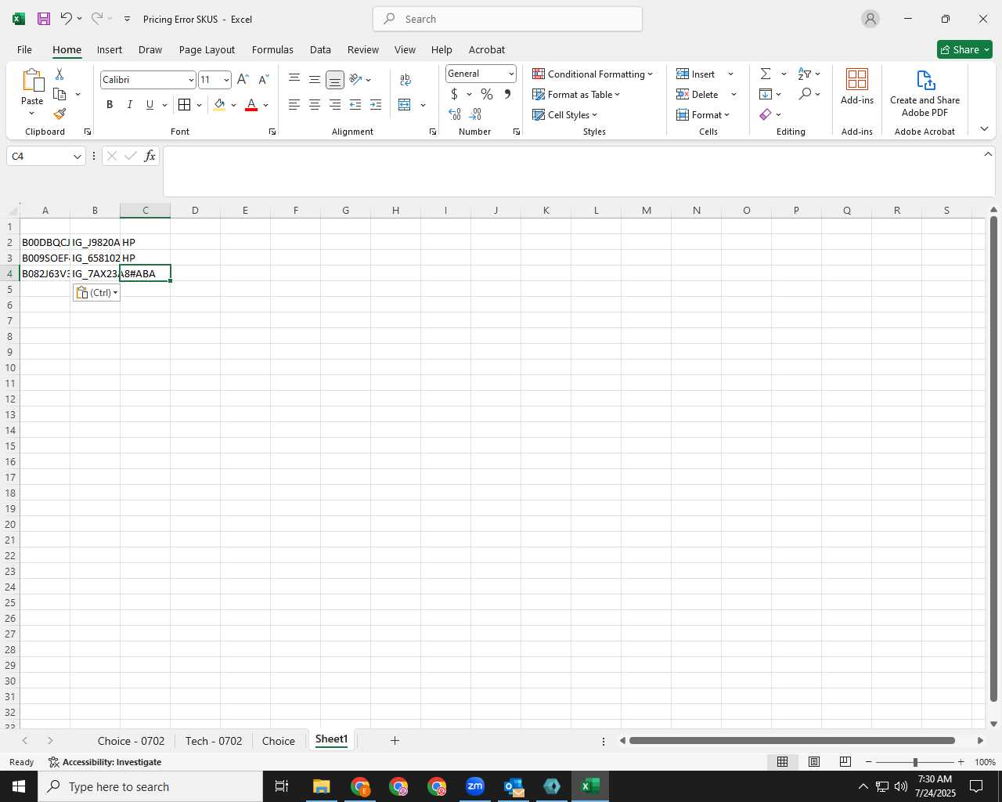Image resolution: width=1002 pixels, height=802 pixels.
Task: Increase decimal places
Action: (455, 114)
